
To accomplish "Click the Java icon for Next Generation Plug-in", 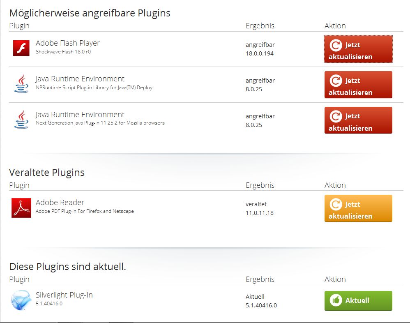I will point(21,119).
